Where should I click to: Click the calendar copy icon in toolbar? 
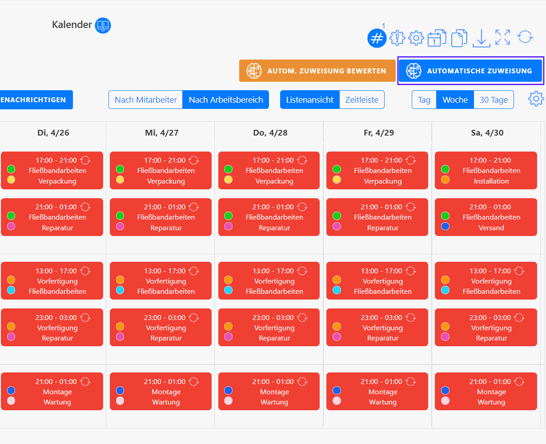(437, 38)
